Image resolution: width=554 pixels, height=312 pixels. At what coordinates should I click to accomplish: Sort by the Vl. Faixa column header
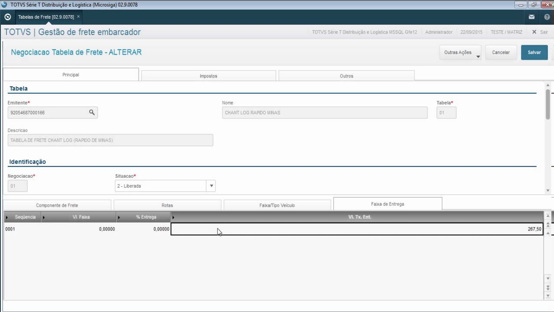(x=79, y=217)
